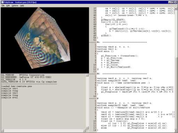This screenshot has height=133, width=178.
Task: Click the 'vec4 c2 = texture2D(tex2' line
Action: tap(138, 116)
